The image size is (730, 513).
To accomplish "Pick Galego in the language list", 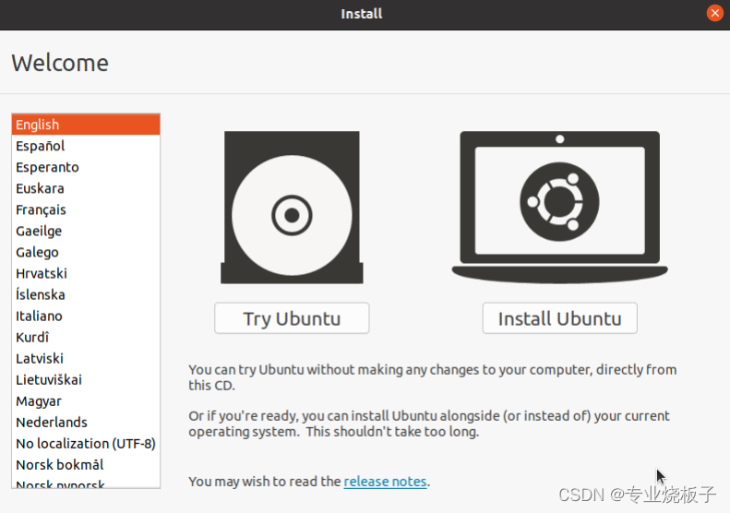I will 86,252.
